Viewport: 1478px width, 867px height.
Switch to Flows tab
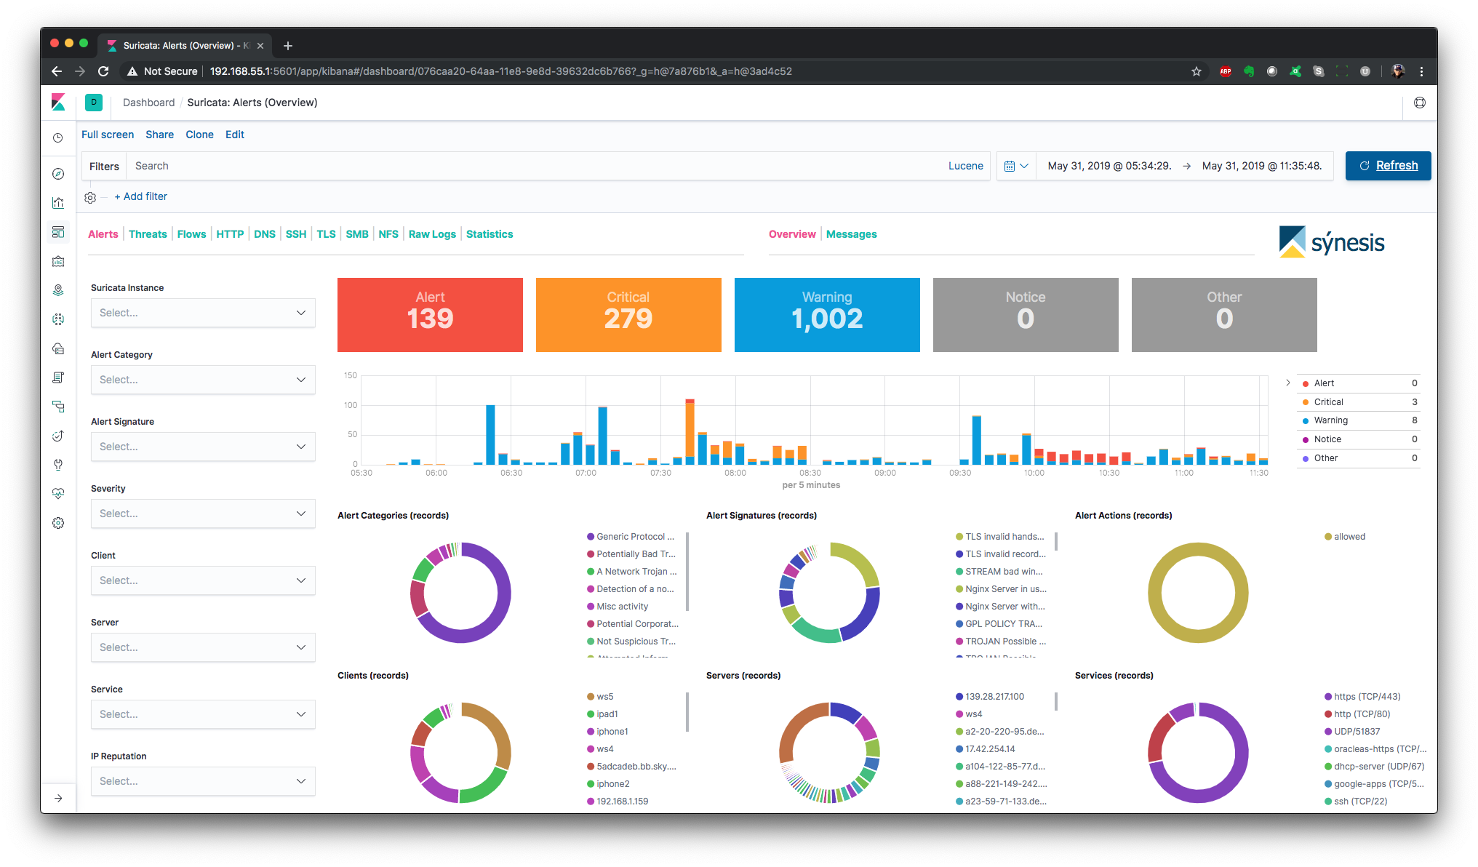coord(191,234)
